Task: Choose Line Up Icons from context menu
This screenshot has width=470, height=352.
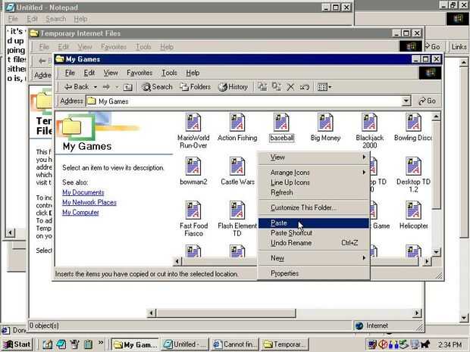Action: pos(314,182)
